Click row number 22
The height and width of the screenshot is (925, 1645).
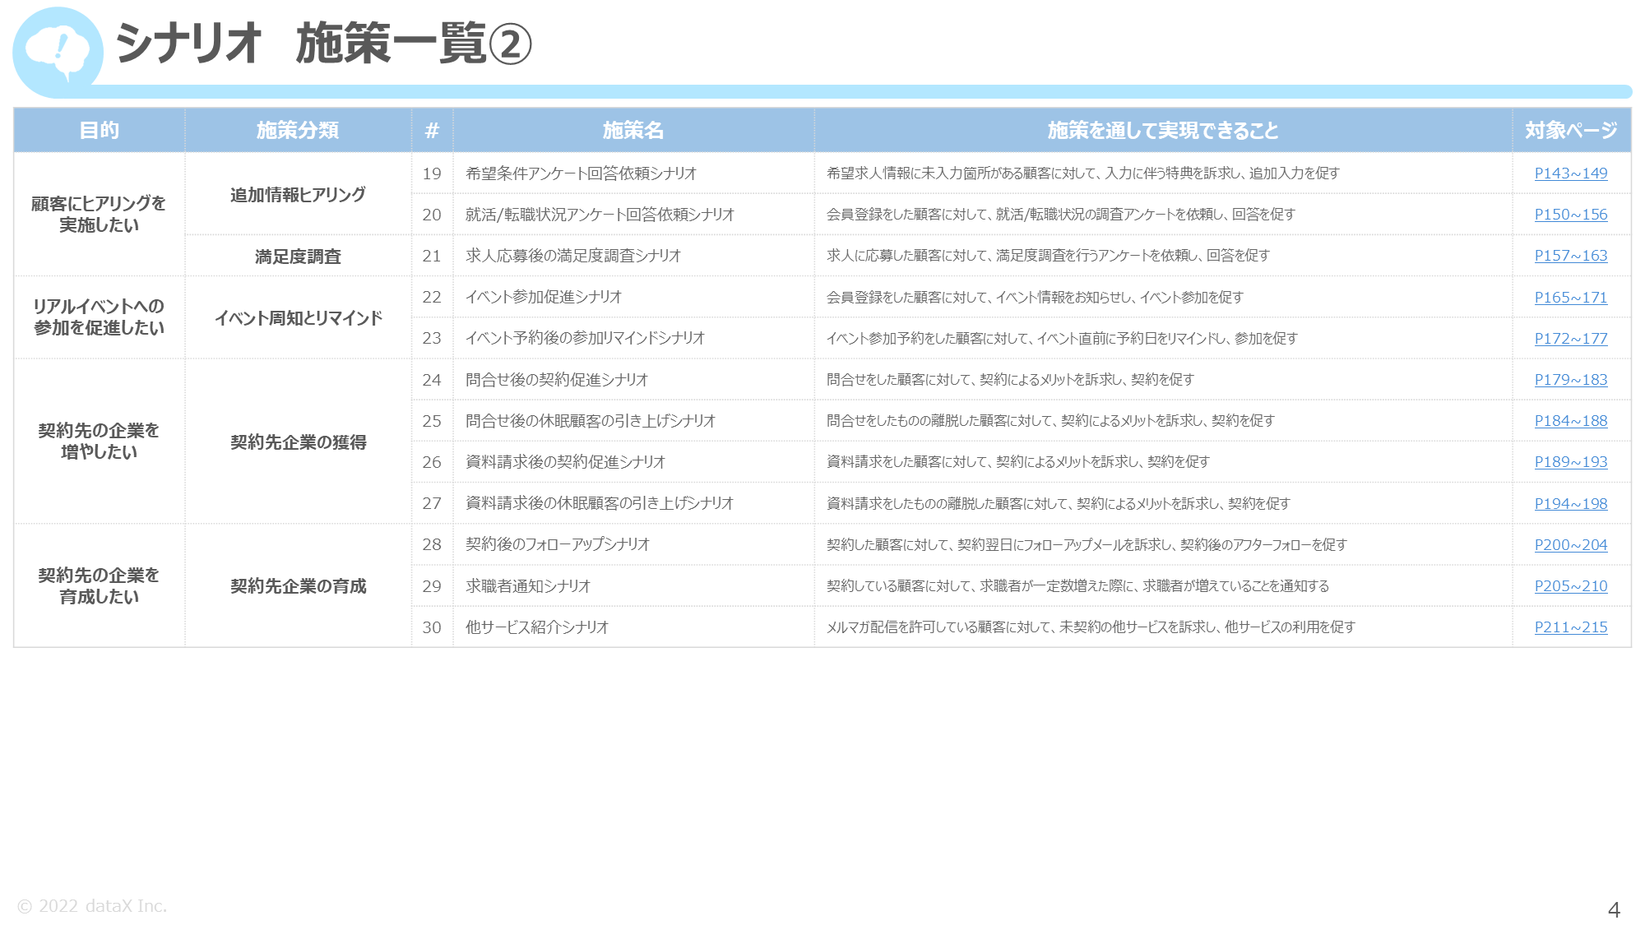click(432, 297)
